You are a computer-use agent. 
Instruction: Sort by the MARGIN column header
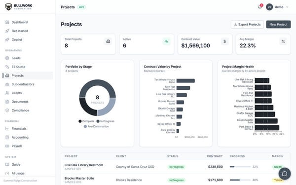point(277,156)
